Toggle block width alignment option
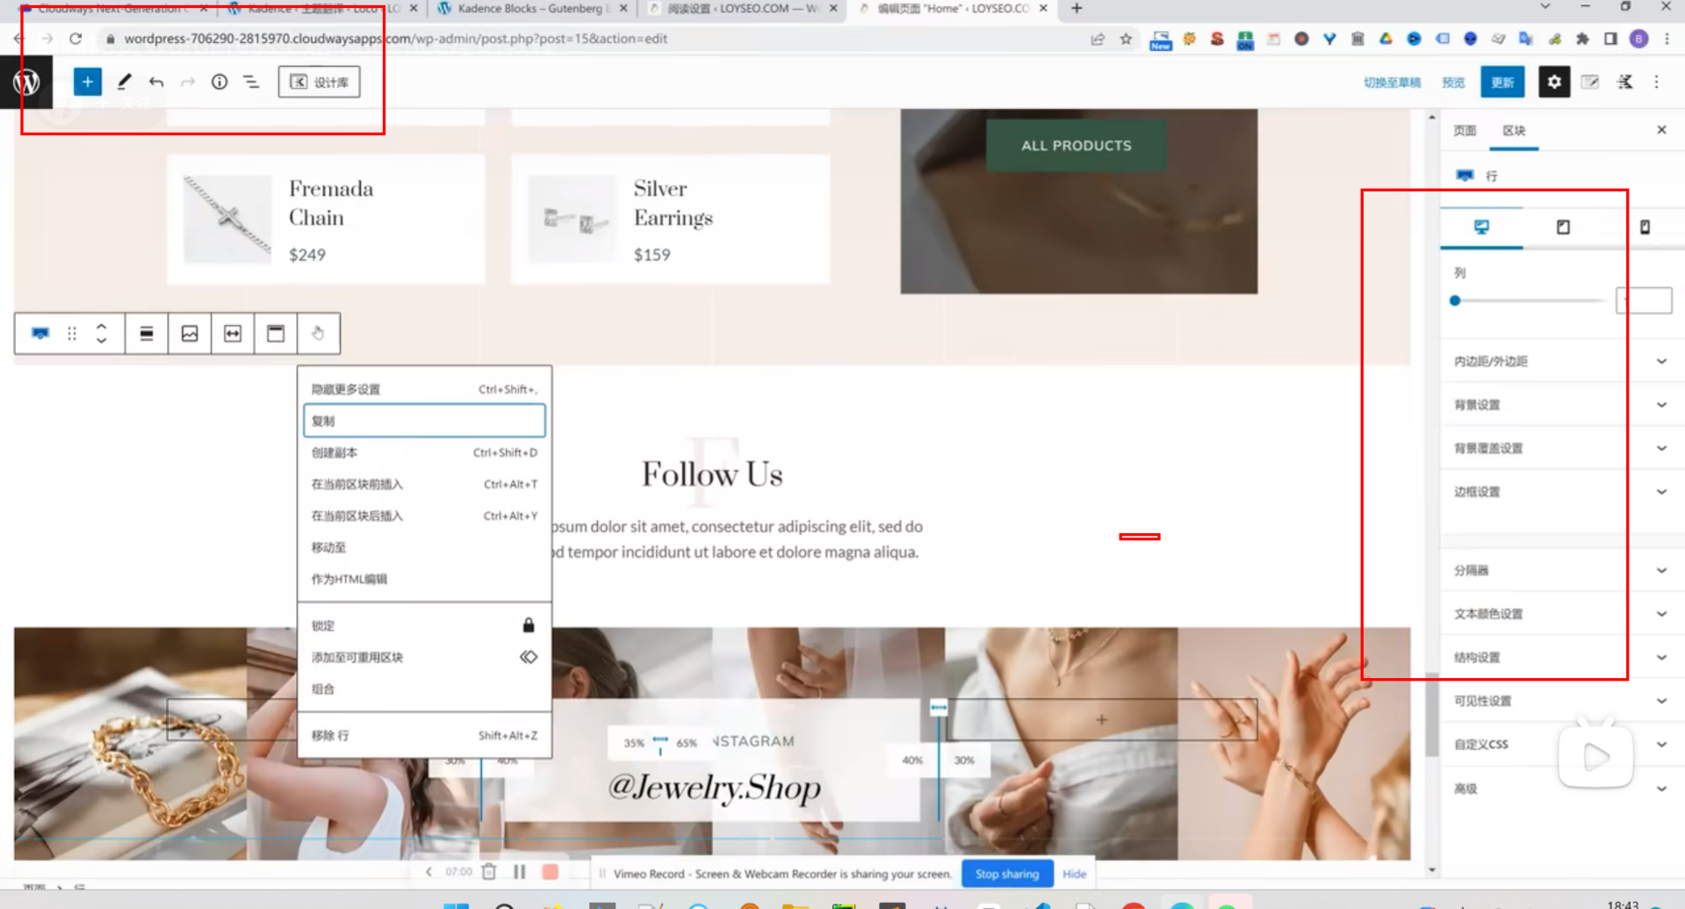This screenshot has width=1685, height=909. click(x=233, y=333)
